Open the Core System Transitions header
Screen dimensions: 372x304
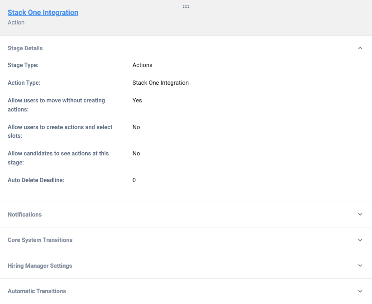coord(40,240)
